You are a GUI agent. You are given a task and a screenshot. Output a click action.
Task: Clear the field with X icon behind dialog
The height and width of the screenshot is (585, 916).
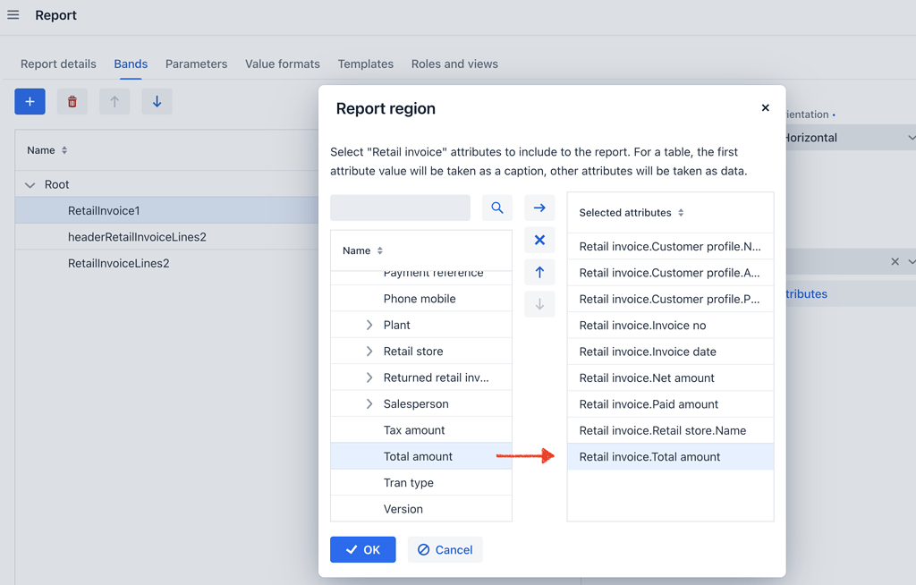(x=895, y=262)
